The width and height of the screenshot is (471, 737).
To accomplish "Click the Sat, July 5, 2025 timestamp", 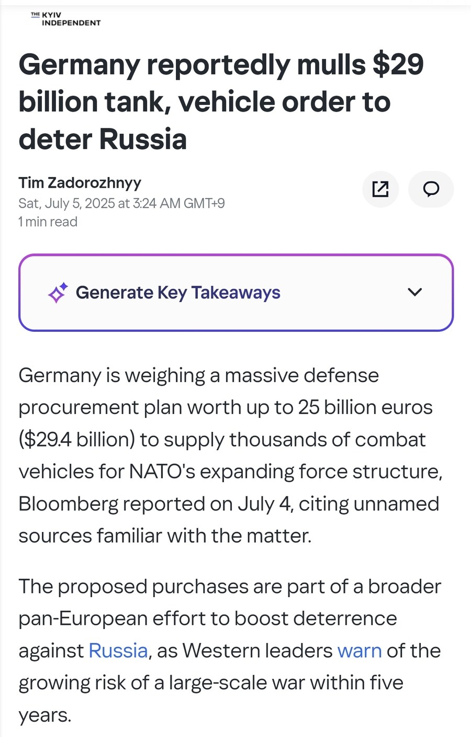I will pyautogui.click(x=121, y=203).
